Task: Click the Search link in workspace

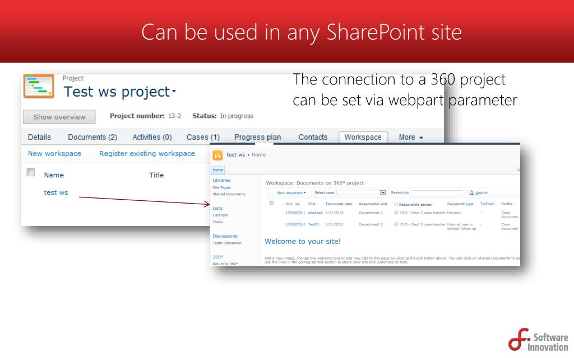Action: click(x=482, y=193)
